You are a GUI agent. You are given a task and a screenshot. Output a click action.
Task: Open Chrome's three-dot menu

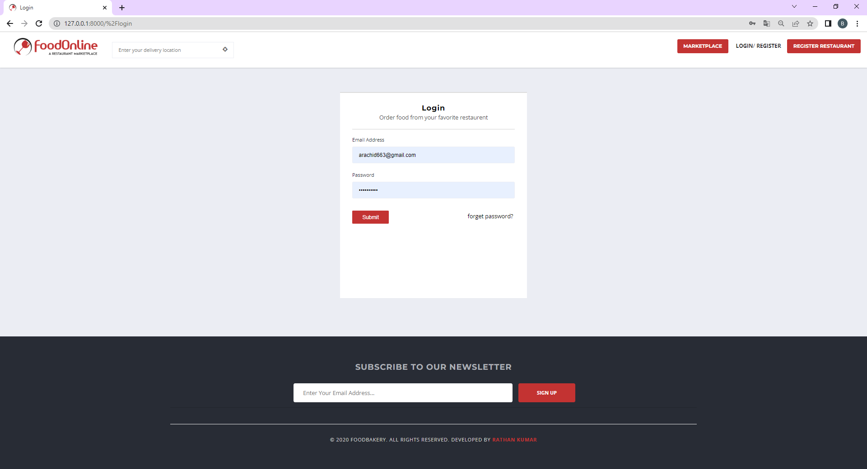tap(858, 23)
